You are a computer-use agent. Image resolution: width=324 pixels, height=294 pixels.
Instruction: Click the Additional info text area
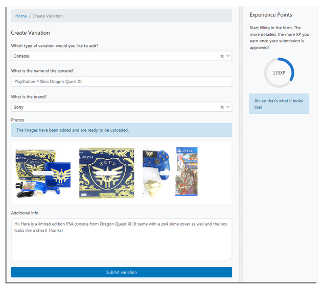click(122, 239)
